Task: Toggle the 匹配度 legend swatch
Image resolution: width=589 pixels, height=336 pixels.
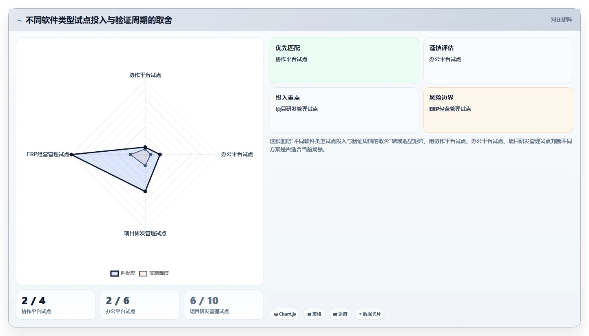Action: (x=115, y=273)
